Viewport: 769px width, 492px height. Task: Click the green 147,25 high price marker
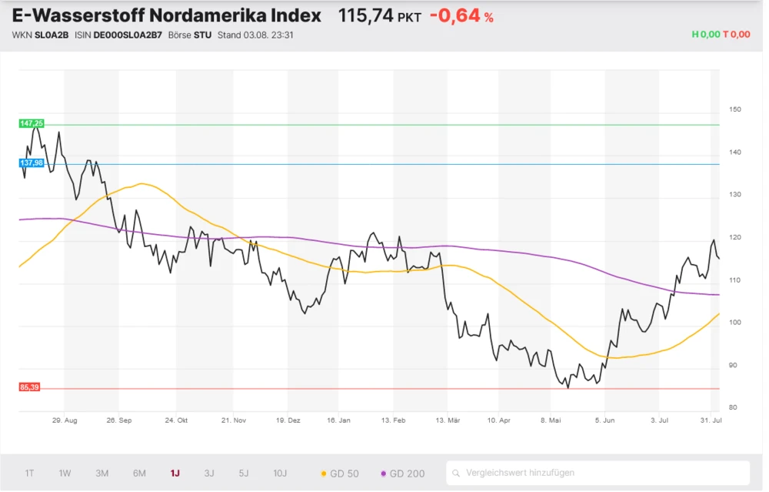32,123
